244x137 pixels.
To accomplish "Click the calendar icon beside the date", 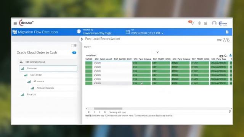I will click(128, 32).
